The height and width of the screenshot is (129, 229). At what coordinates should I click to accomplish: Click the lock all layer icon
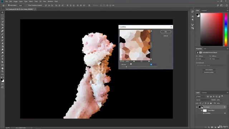[211, 103]
